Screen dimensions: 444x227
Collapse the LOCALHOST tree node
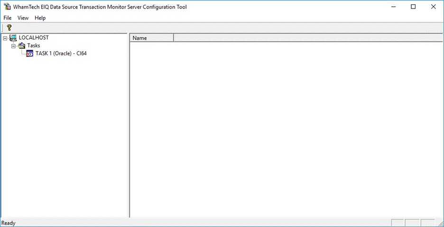click(x=5, y=37)
